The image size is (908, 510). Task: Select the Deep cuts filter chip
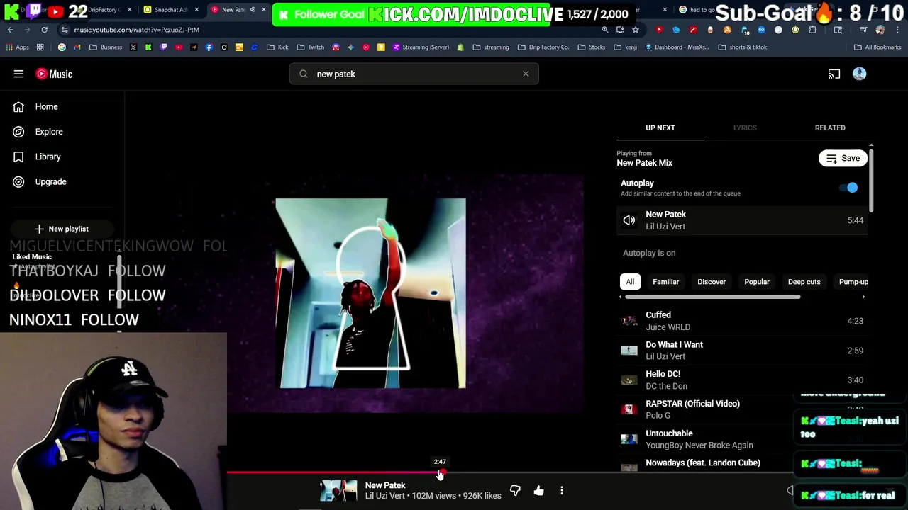coord(804,282)
